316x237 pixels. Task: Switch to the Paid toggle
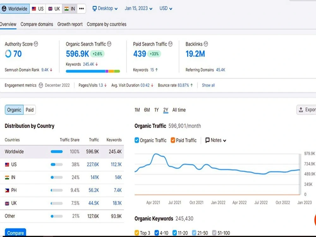[29, 110]
